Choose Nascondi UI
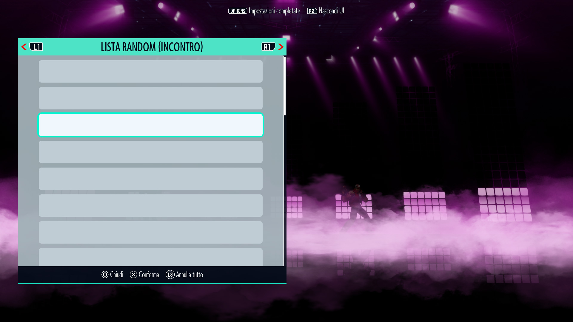This screenshot has width=573, height=322. point(331,11)
